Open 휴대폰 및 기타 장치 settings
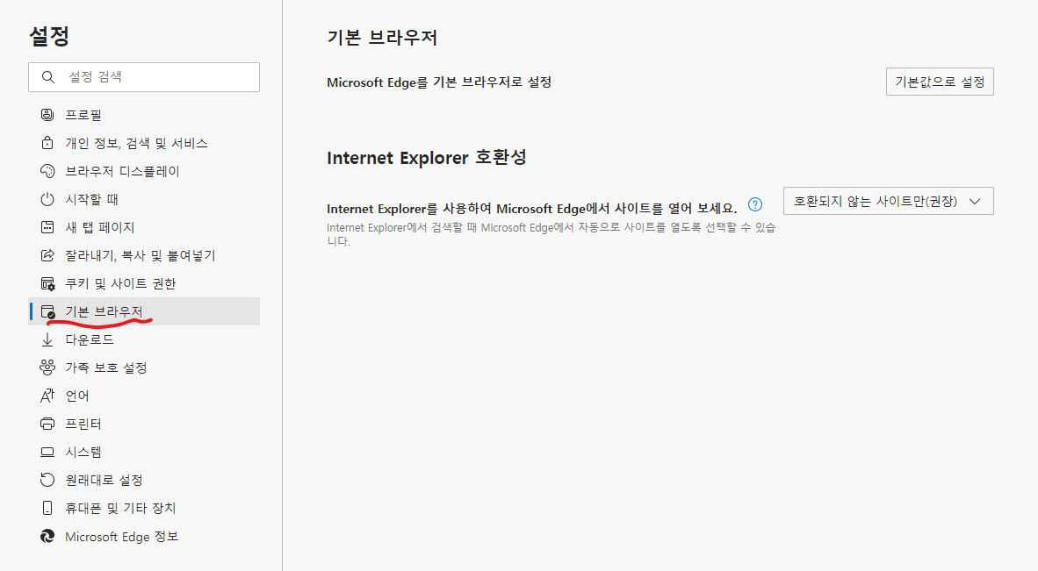 tap(144, 508)
